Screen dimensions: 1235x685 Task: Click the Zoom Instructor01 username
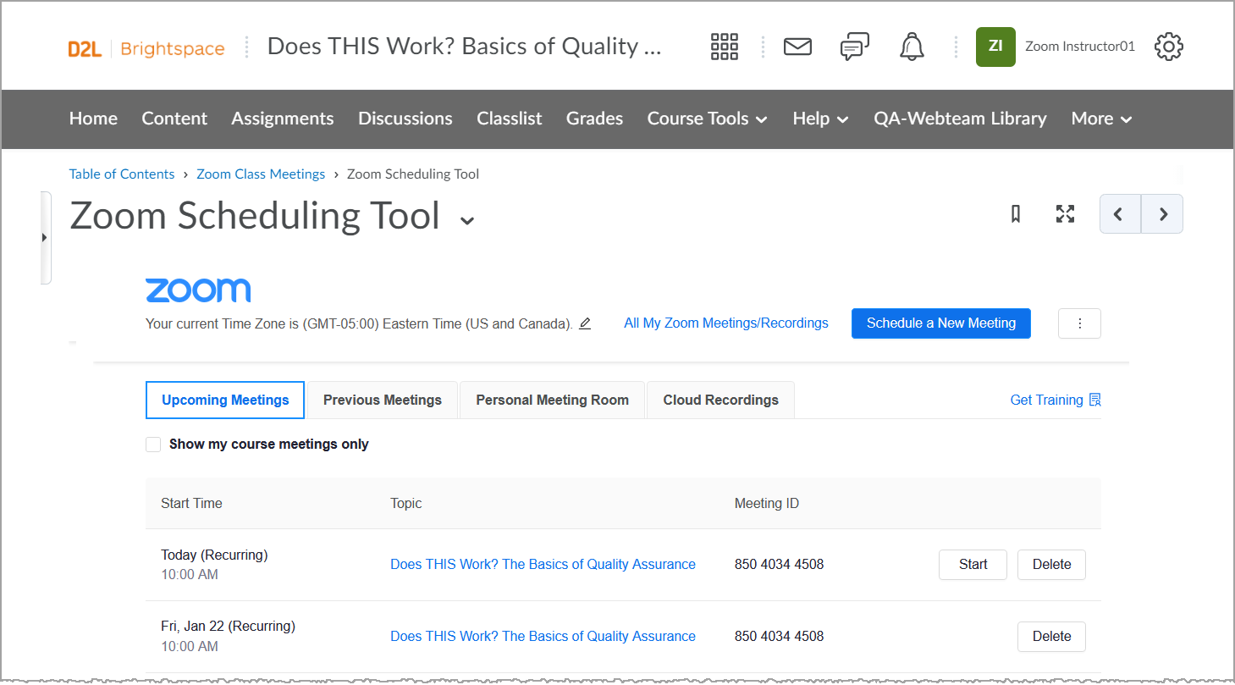click(x=1079, y=47)
